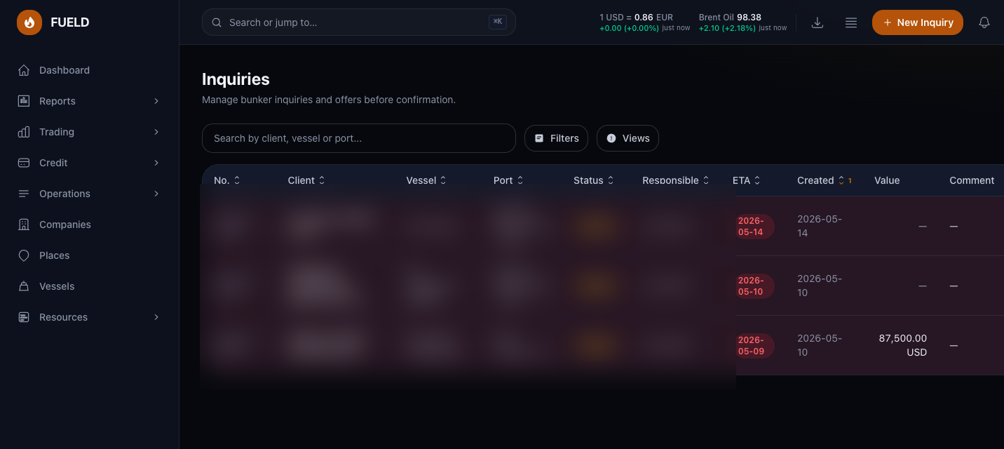Select the Vessels ship icon in sidebar
This screenshot has width=1004, height=449.
(x=24, y=286)
